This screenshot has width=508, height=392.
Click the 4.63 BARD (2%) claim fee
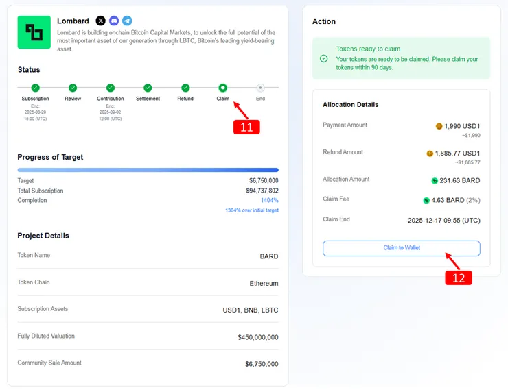click(x=456, y=201)
